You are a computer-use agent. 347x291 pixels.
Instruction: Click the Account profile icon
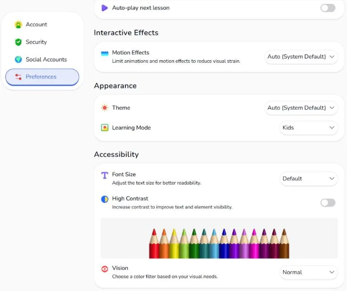point(18,25)
